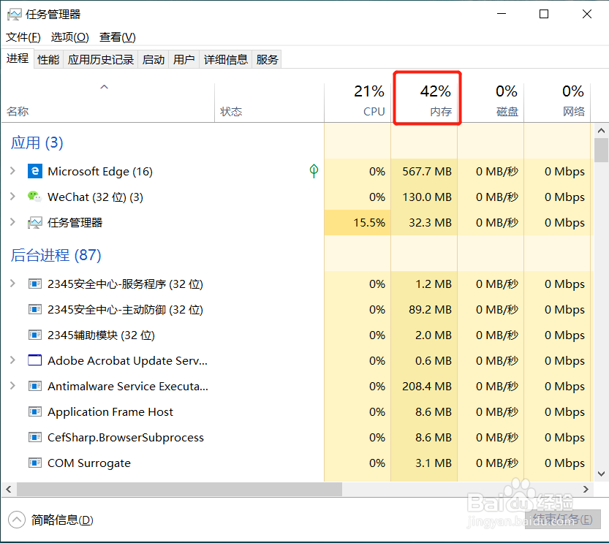Screen dimensions: 609x543
Task: Select the 2345辅助模块 (32 位) row
Action: tap(298, 335)
